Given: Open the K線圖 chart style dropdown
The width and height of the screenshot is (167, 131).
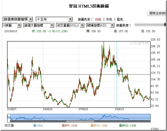Looking at the screenshot, I should click(12, 25).
